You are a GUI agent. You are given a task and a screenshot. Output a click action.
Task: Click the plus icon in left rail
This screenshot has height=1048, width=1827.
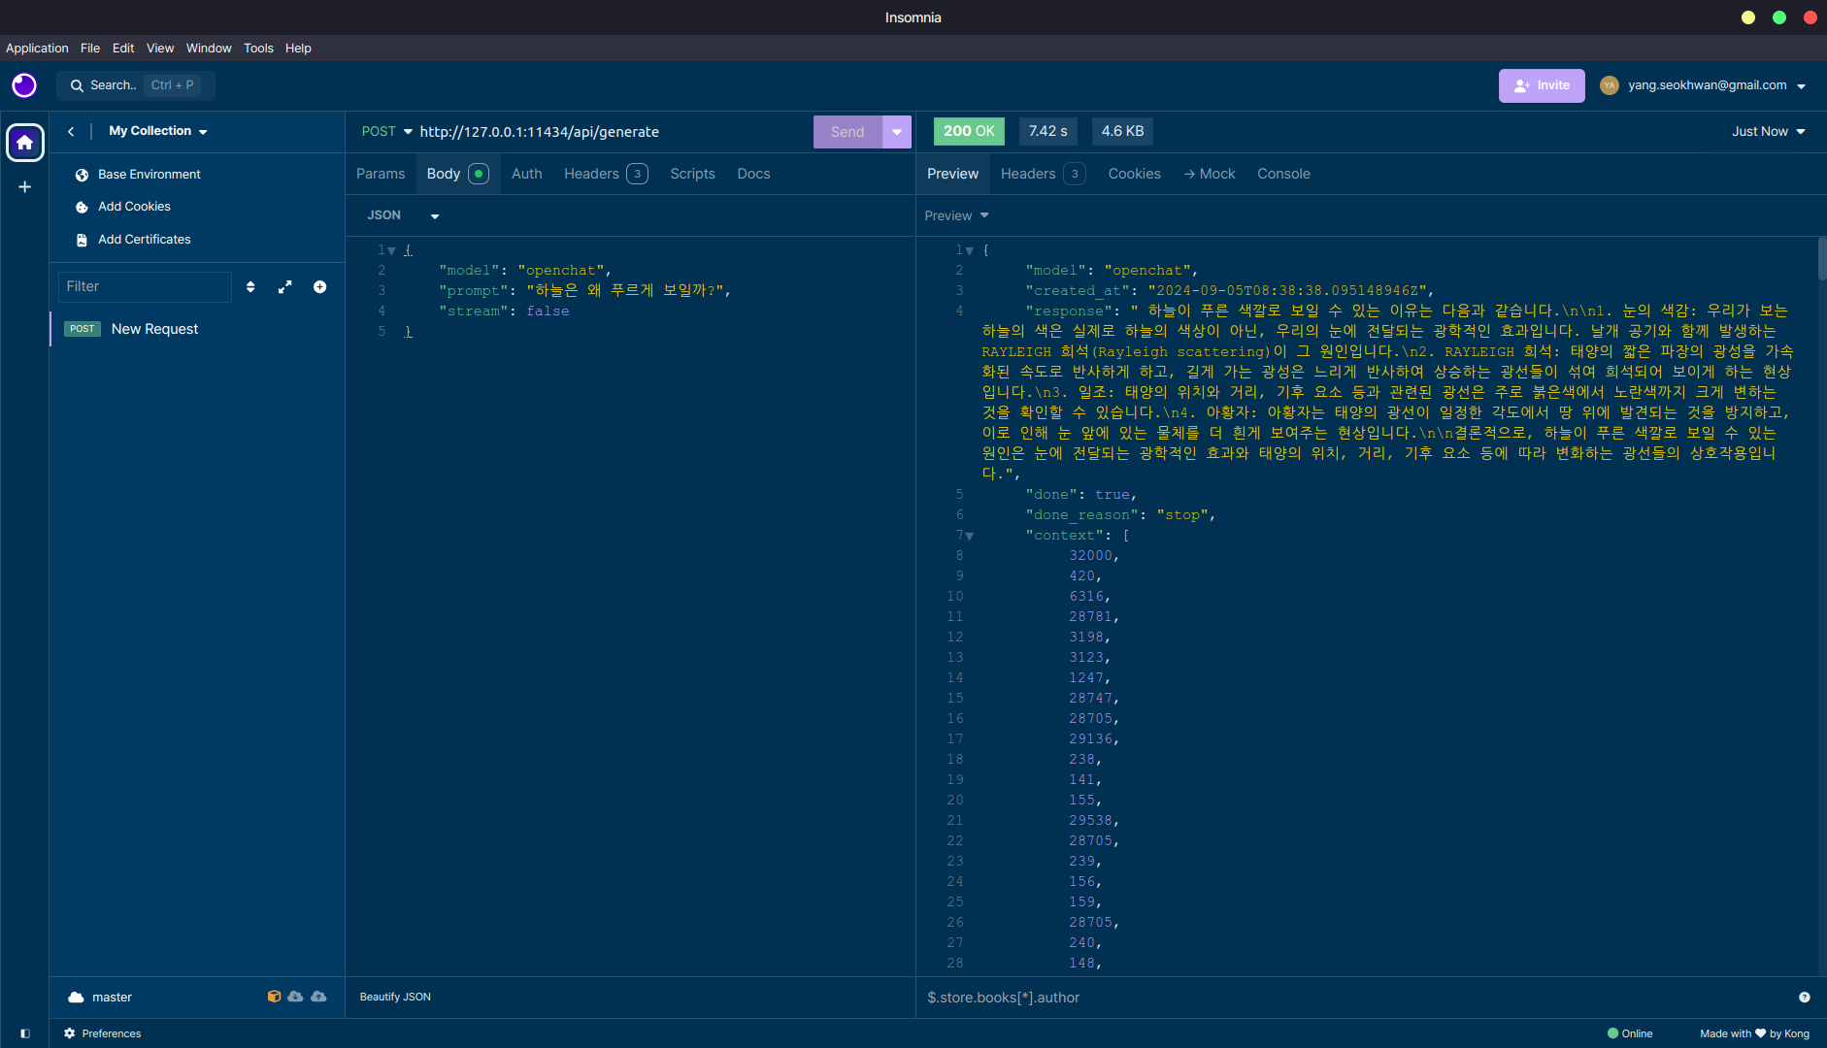(25, 186)
